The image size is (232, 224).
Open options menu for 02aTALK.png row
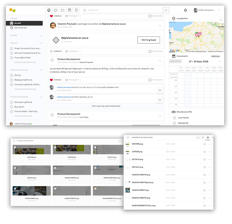tap(210, 159)
